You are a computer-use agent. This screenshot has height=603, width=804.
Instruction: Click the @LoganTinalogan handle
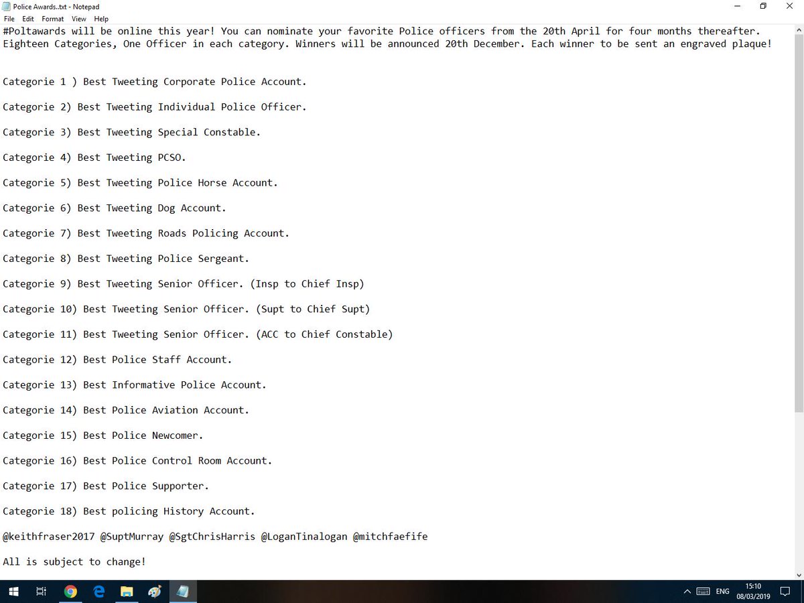[x=304, y=537]
